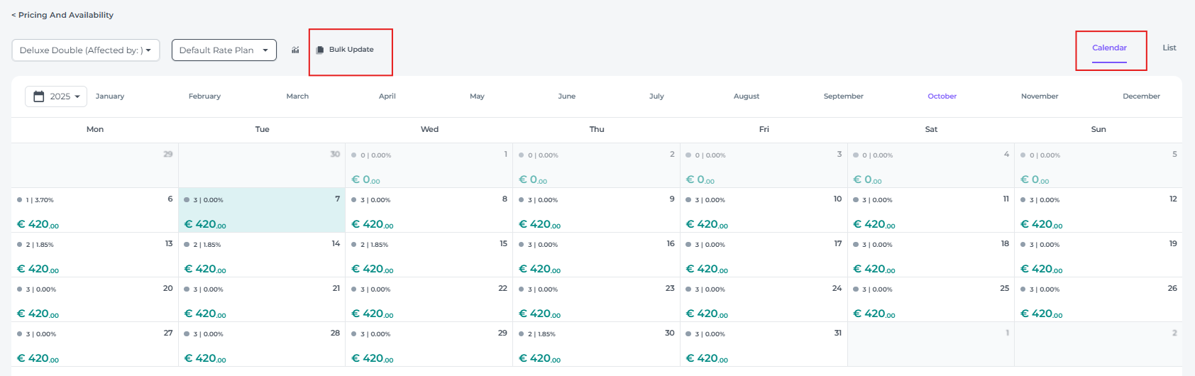
Task: Click the calendar icon beside 2025
Action: (x=39, y=96)
